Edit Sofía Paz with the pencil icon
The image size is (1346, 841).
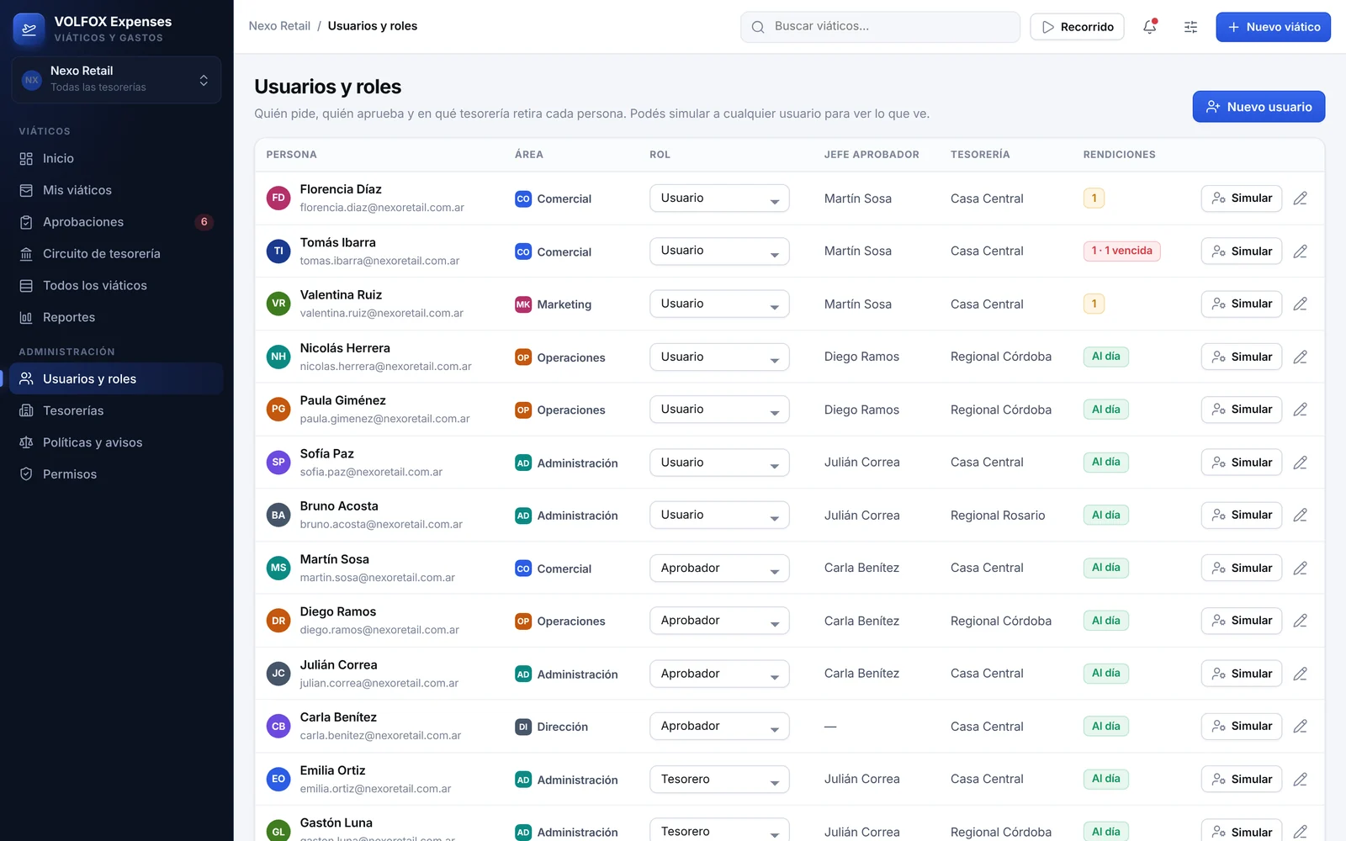pyautogui.click(x=1300, y=463)
